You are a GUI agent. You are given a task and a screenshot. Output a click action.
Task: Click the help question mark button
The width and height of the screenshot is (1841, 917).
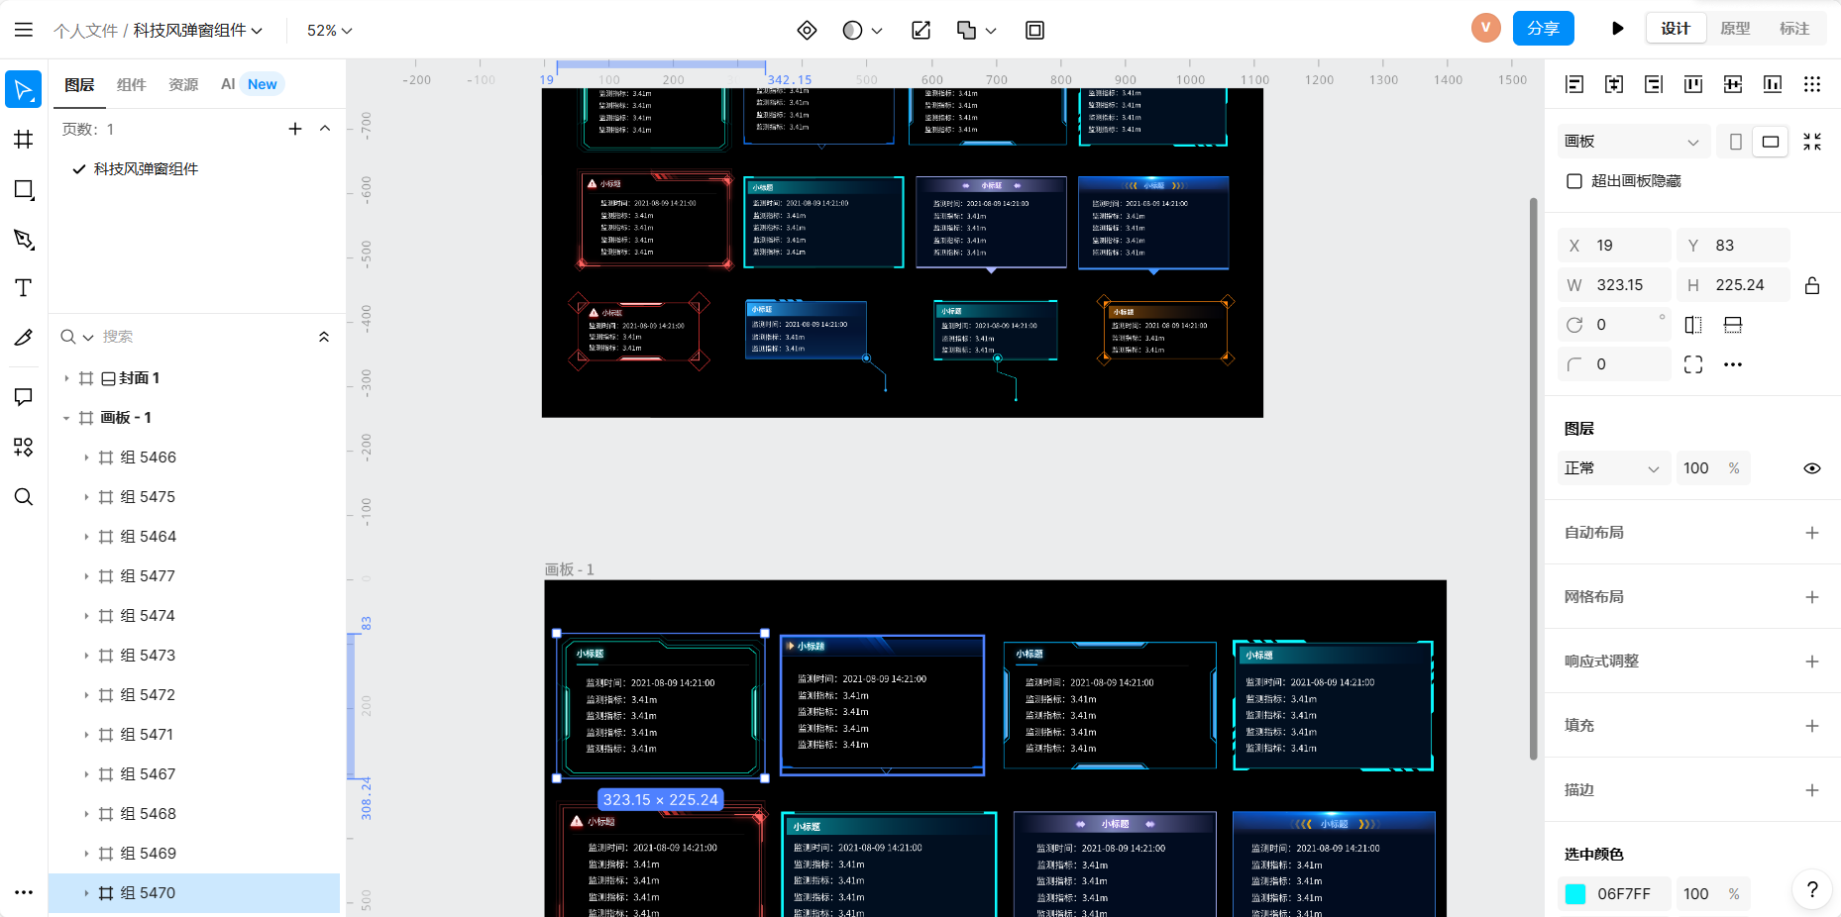(x=1811, y=889)
